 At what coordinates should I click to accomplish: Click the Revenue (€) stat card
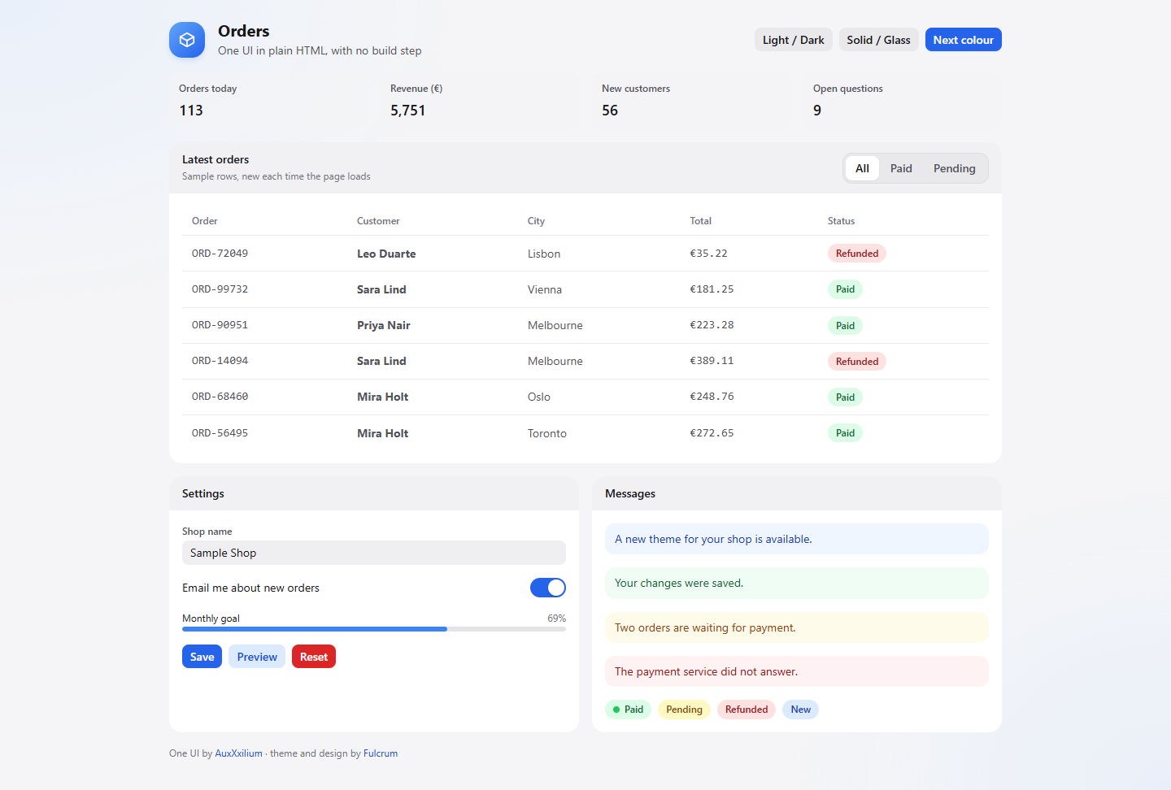click(480, 101)
